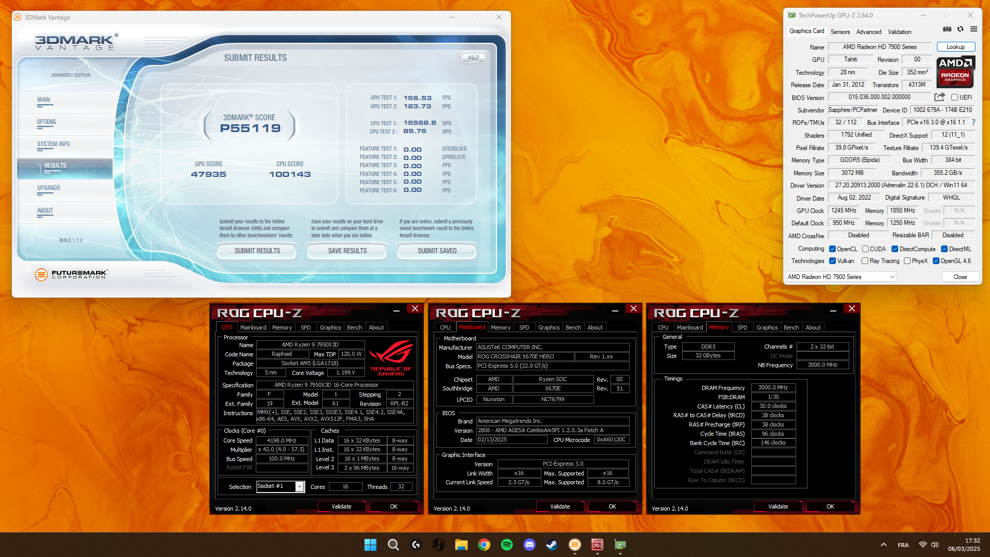Open the Socket #1 selection dropdown in CPU-Z
This screenshot has height=557, width=990.
point(280,486)
